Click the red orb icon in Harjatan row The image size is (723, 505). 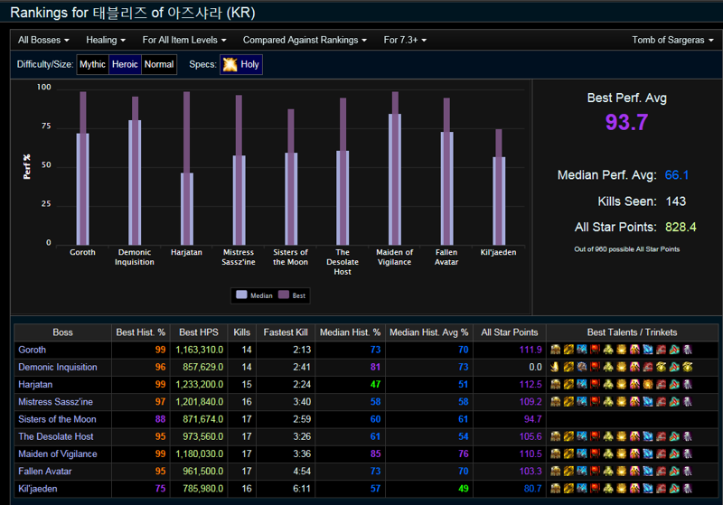tap(596, 384)
